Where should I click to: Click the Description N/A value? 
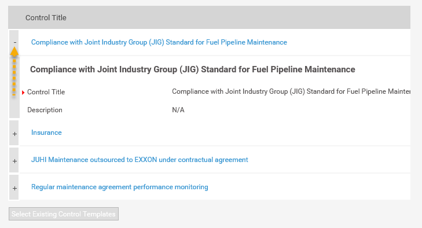pos(178,110)
